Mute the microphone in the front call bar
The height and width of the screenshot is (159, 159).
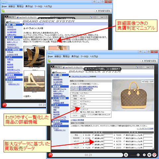point(126,155)
